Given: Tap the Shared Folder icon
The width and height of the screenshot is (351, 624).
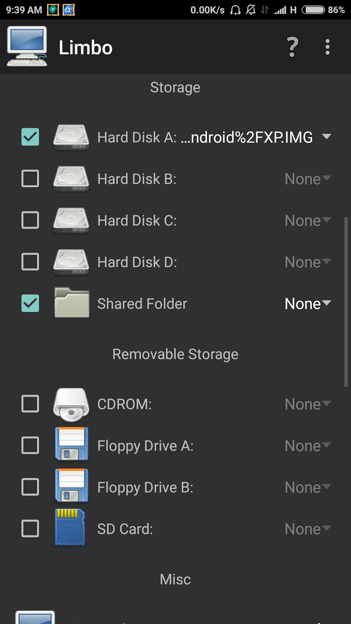Looking at the screenshot, I should point(72,303).
